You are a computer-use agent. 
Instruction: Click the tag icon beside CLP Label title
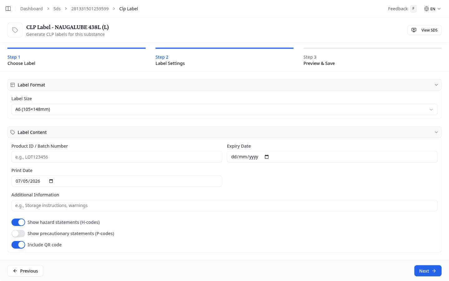[x=15, y=30]
